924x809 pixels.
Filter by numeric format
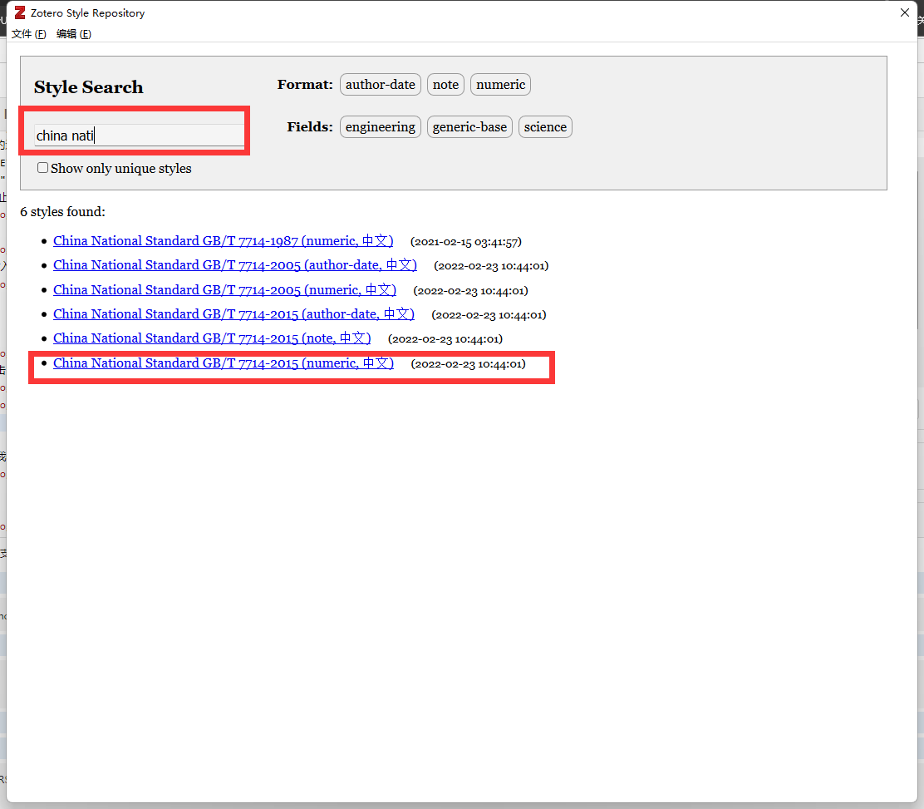pos(500,85)
